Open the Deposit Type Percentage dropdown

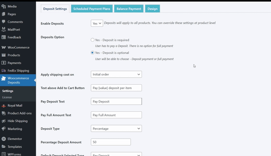tap(116, 128)
